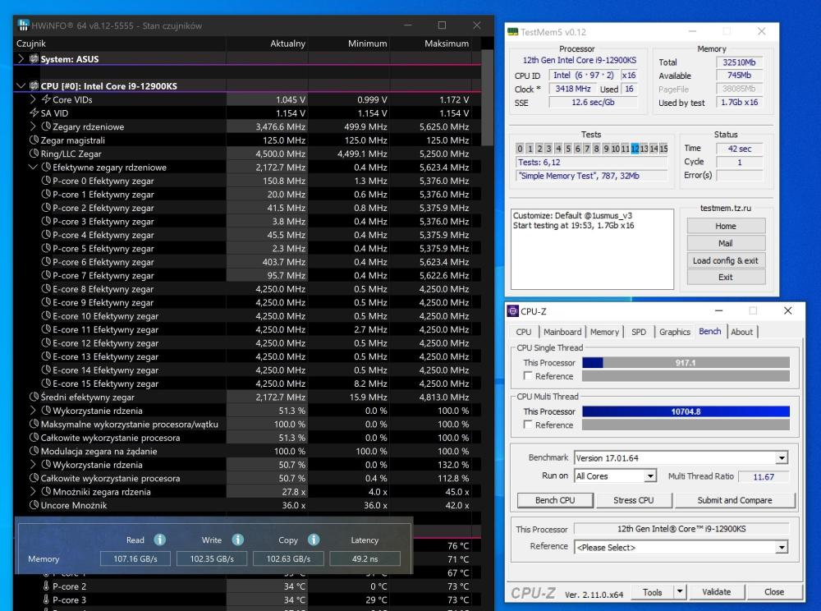Click the TestMem5 app icon in title bar
The image size is (821, 611).
pyautogui.click(x=513, y=32)
